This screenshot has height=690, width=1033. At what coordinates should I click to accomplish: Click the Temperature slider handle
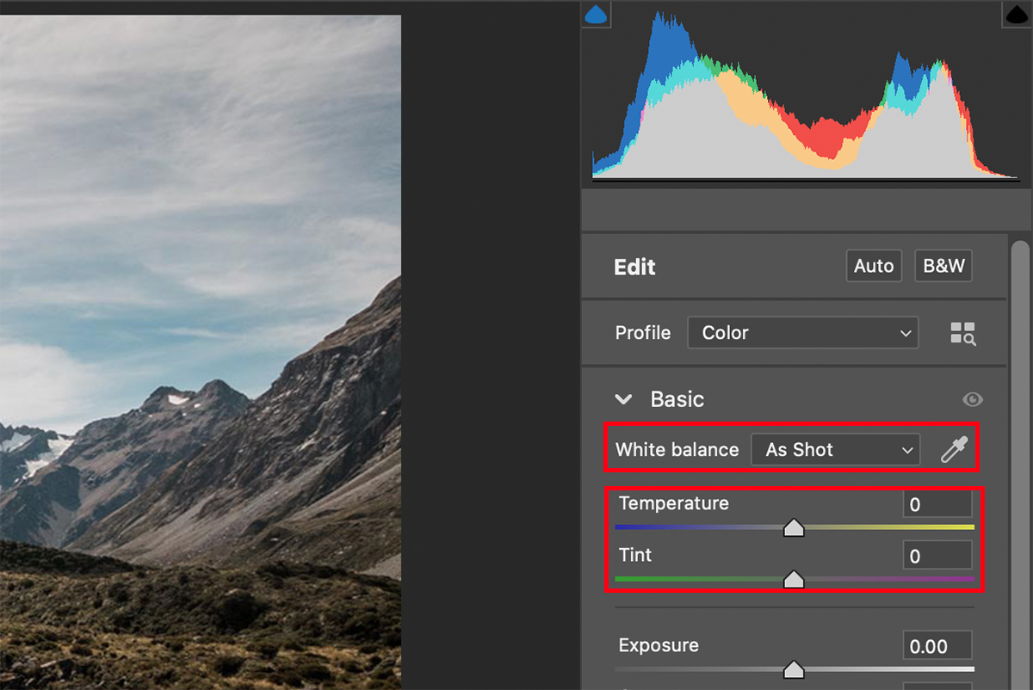tap(794, 527)
